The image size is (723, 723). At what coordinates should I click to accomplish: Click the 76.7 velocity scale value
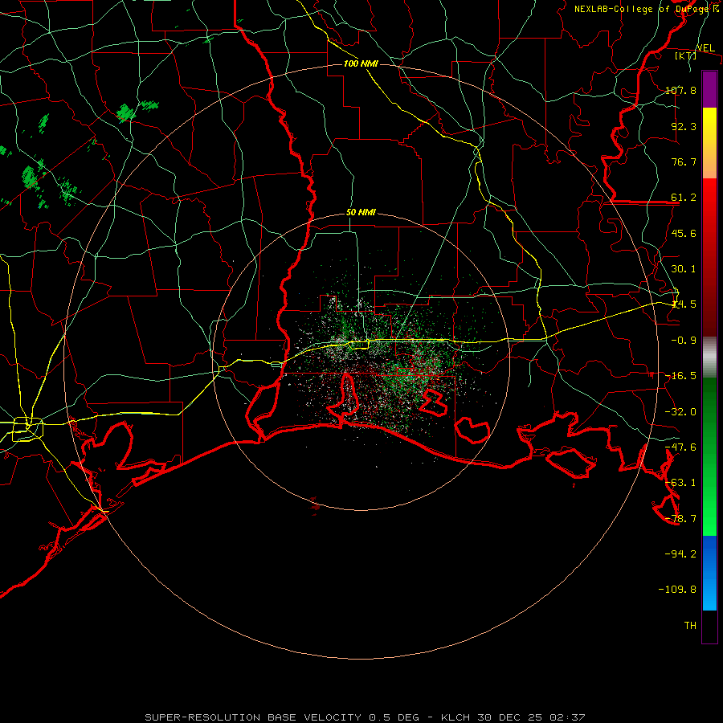coord(684,161)
